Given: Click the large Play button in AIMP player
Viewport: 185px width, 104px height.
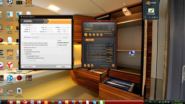Looking at the screenshot, I should click(86, 35).
